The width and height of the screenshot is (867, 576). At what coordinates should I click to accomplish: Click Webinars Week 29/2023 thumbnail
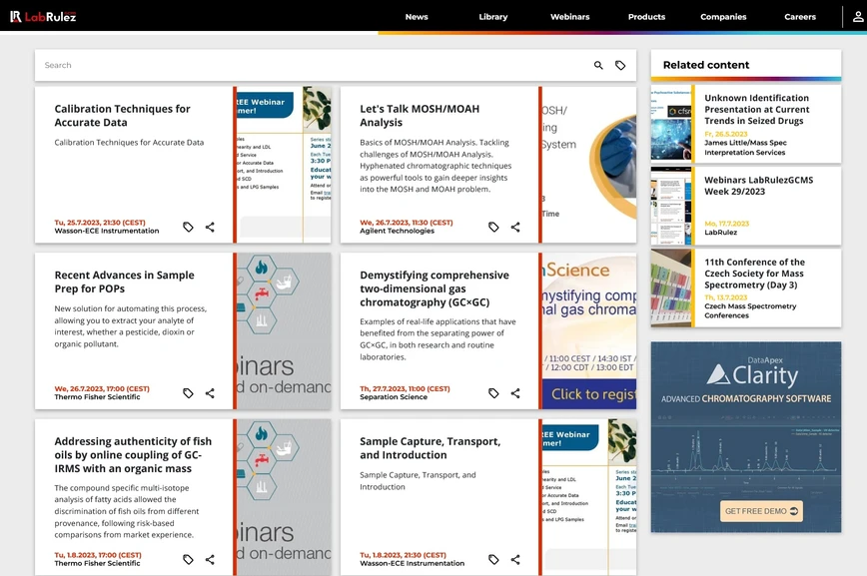[671, 206]
